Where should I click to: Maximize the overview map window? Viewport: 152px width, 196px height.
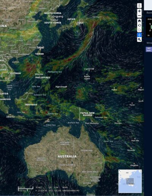pos(140,171)
